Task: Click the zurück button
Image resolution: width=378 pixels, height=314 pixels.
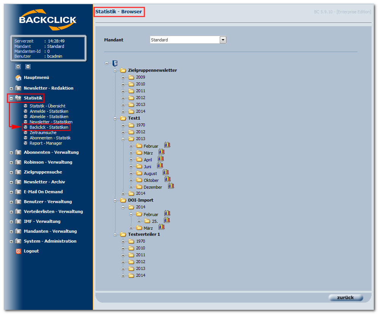Action: (x=345, y=298)
